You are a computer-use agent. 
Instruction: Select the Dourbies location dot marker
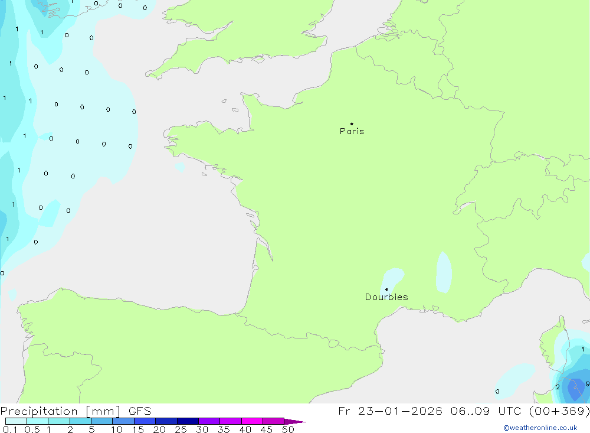coord(386,289)
